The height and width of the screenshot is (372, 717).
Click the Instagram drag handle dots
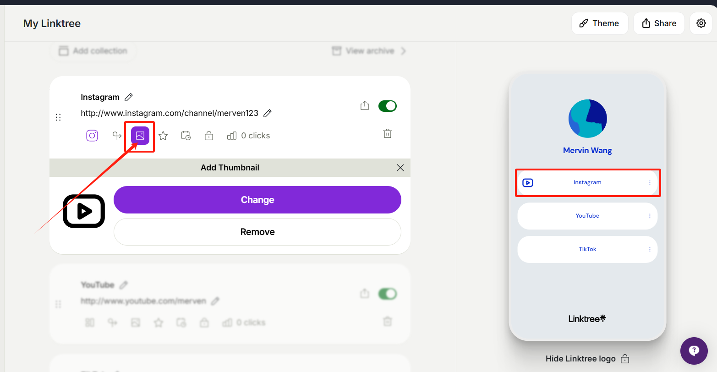58,117
